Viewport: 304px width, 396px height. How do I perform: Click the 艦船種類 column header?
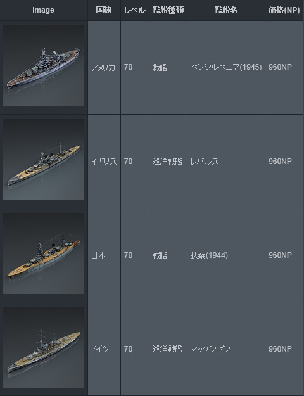[168, 10]
